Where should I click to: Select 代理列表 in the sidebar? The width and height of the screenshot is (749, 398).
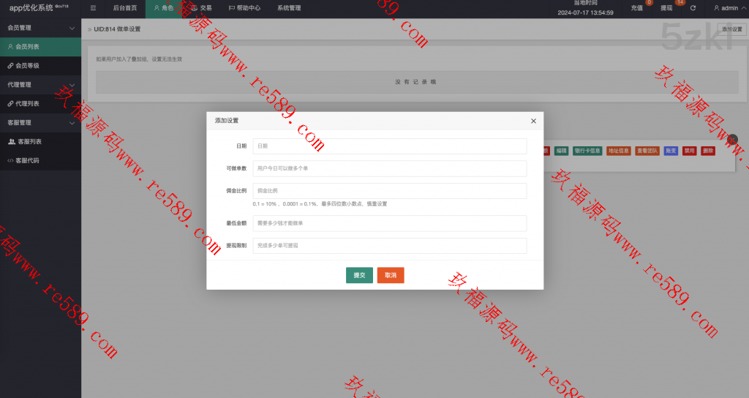[x=41, y=104]
